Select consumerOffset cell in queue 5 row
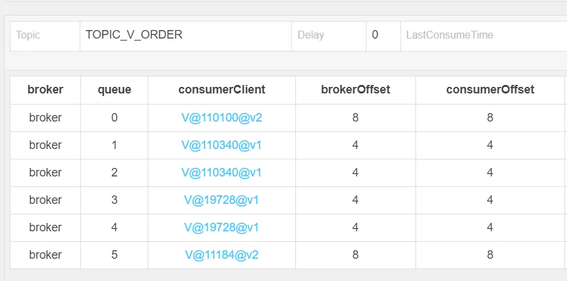Screen dimensions: 567x281 pos(490,255)
